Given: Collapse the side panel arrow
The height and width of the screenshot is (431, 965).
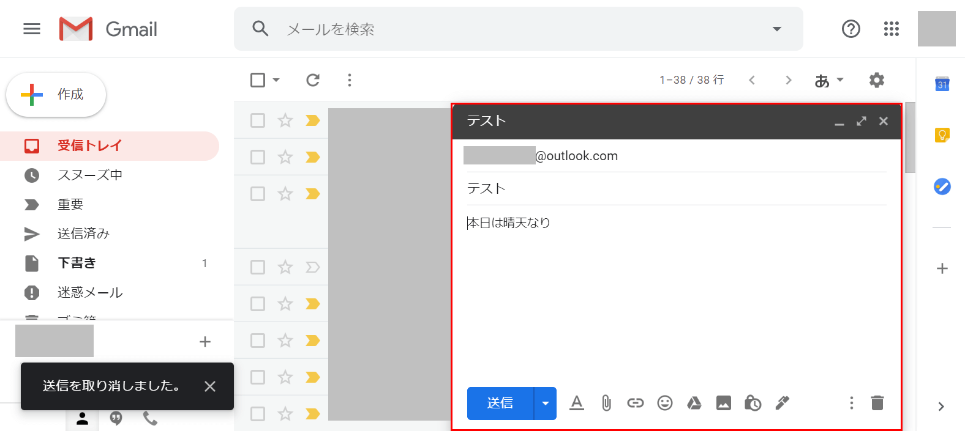Looking at the screenshot, I should 941,407.
